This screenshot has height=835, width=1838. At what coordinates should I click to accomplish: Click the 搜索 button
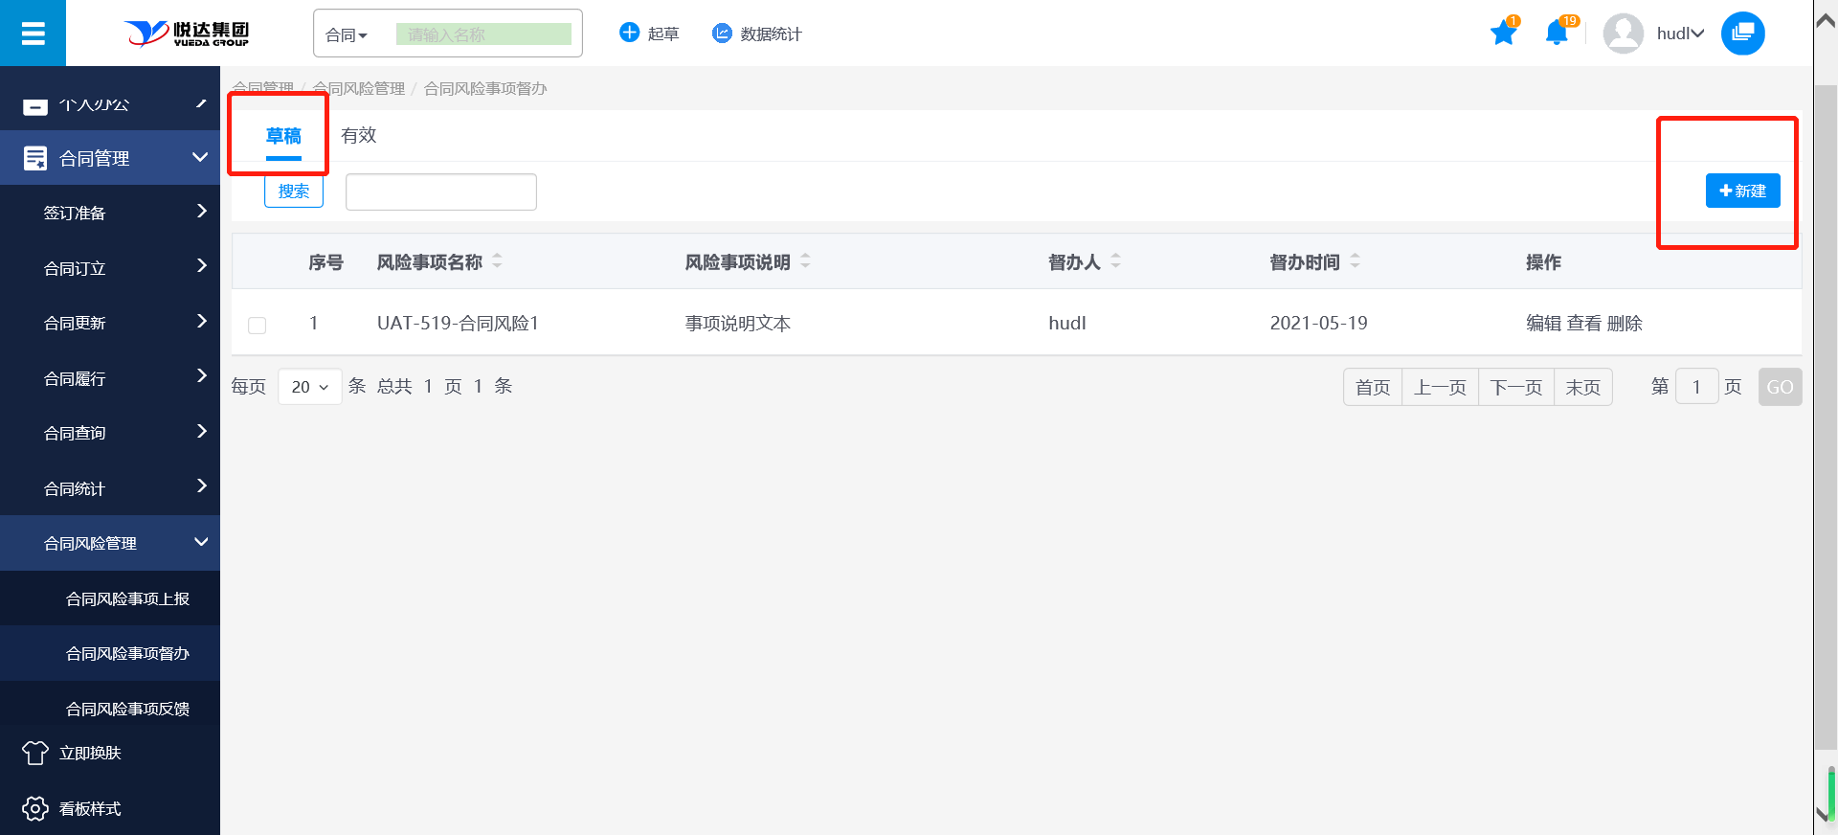point(294,192)
